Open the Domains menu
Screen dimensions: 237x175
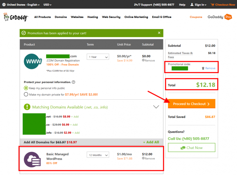point(61,17)
